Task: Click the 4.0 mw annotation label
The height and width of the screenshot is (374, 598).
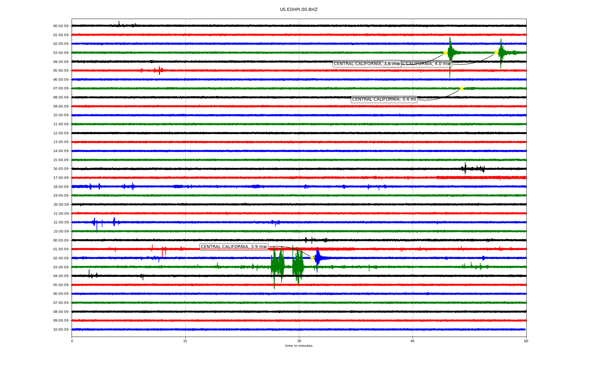Action: click(x=427, y=64)
